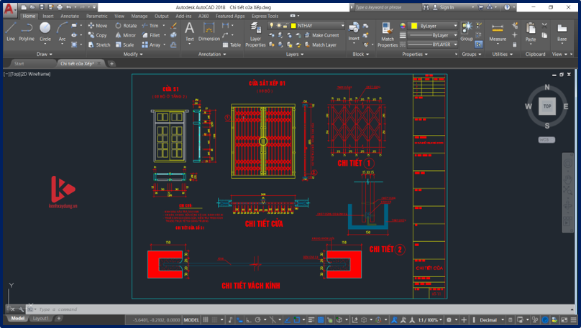581x328 pixels.
Task: Select the Polyline tool
Action: point(27,30)
